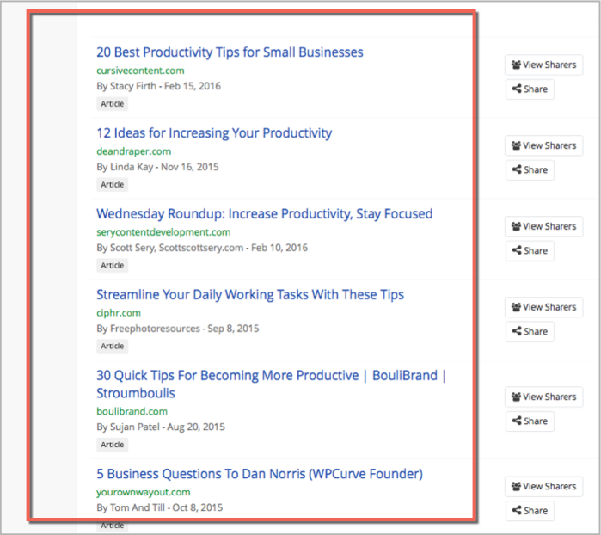The height and width of the screenshot is (535, 601).
Task: Open '5 Business Questions To Dan Norris' link
Action: point(260,474)
